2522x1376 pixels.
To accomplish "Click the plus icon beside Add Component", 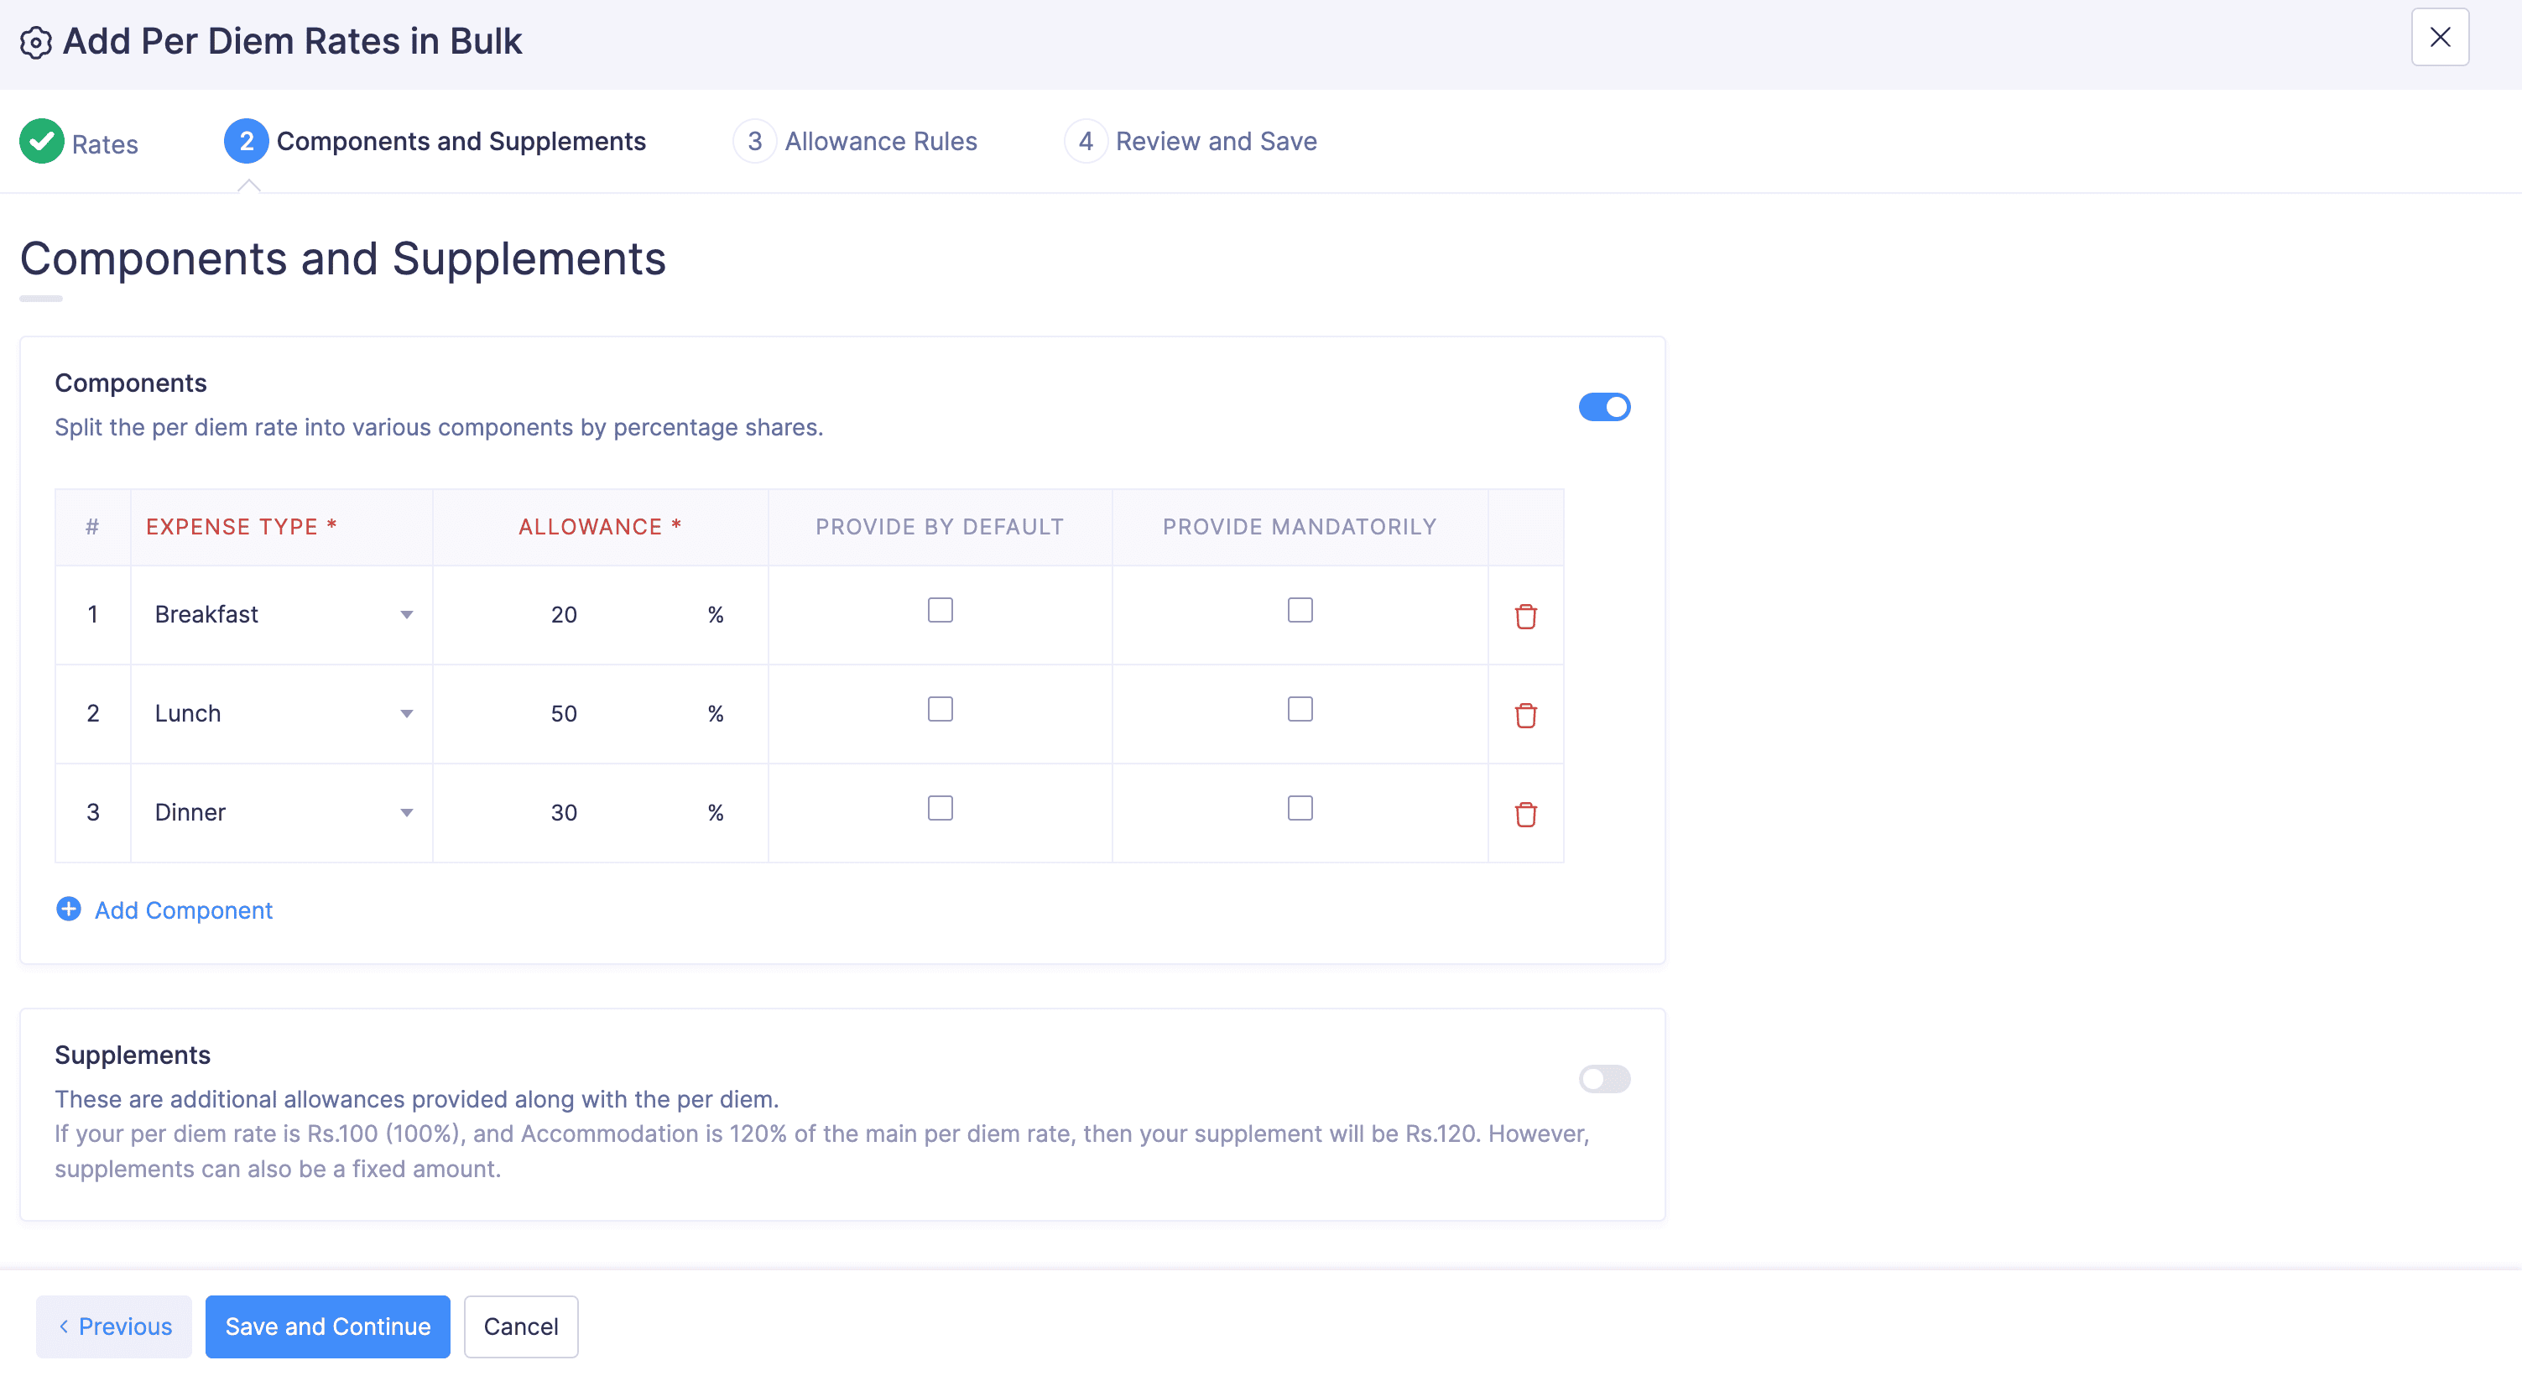I will pyautogui.click(x=68, y=909).
